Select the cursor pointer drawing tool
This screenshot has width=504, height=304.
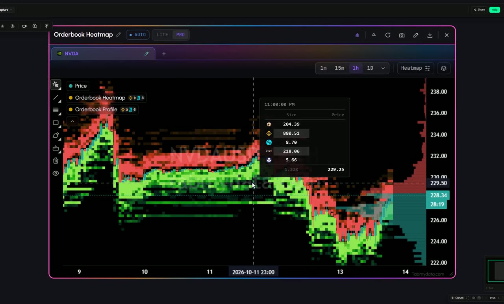(56, 85)
